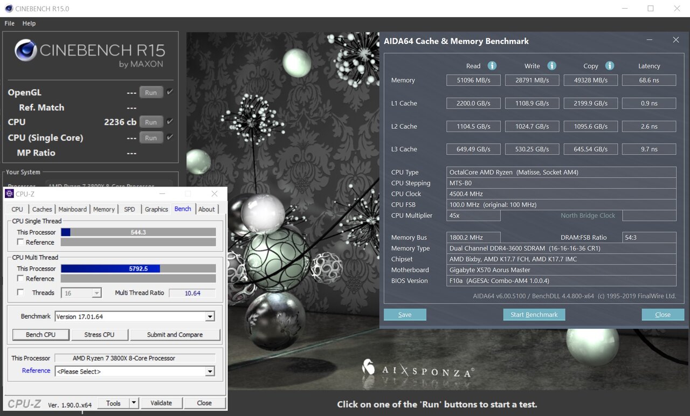Click the L2 Cache Write value 1024.7 GB/s
The height and width of the screenshot is (416, 690).
(x=532, y=127)
